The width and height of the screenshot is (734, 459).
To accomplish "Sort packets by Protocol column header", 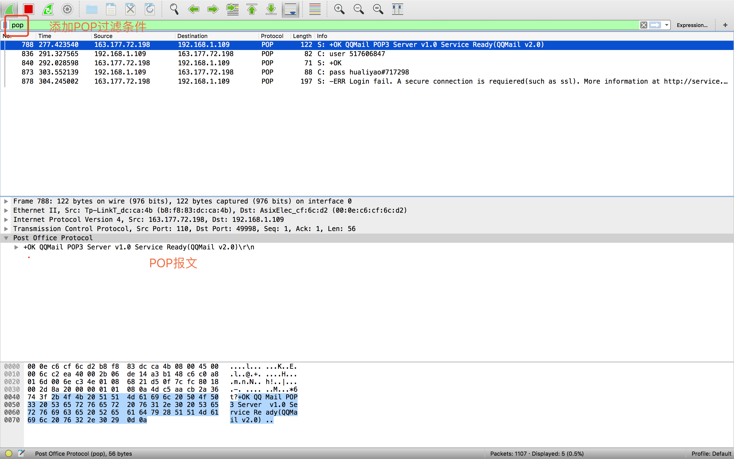I will click(272, 36).
